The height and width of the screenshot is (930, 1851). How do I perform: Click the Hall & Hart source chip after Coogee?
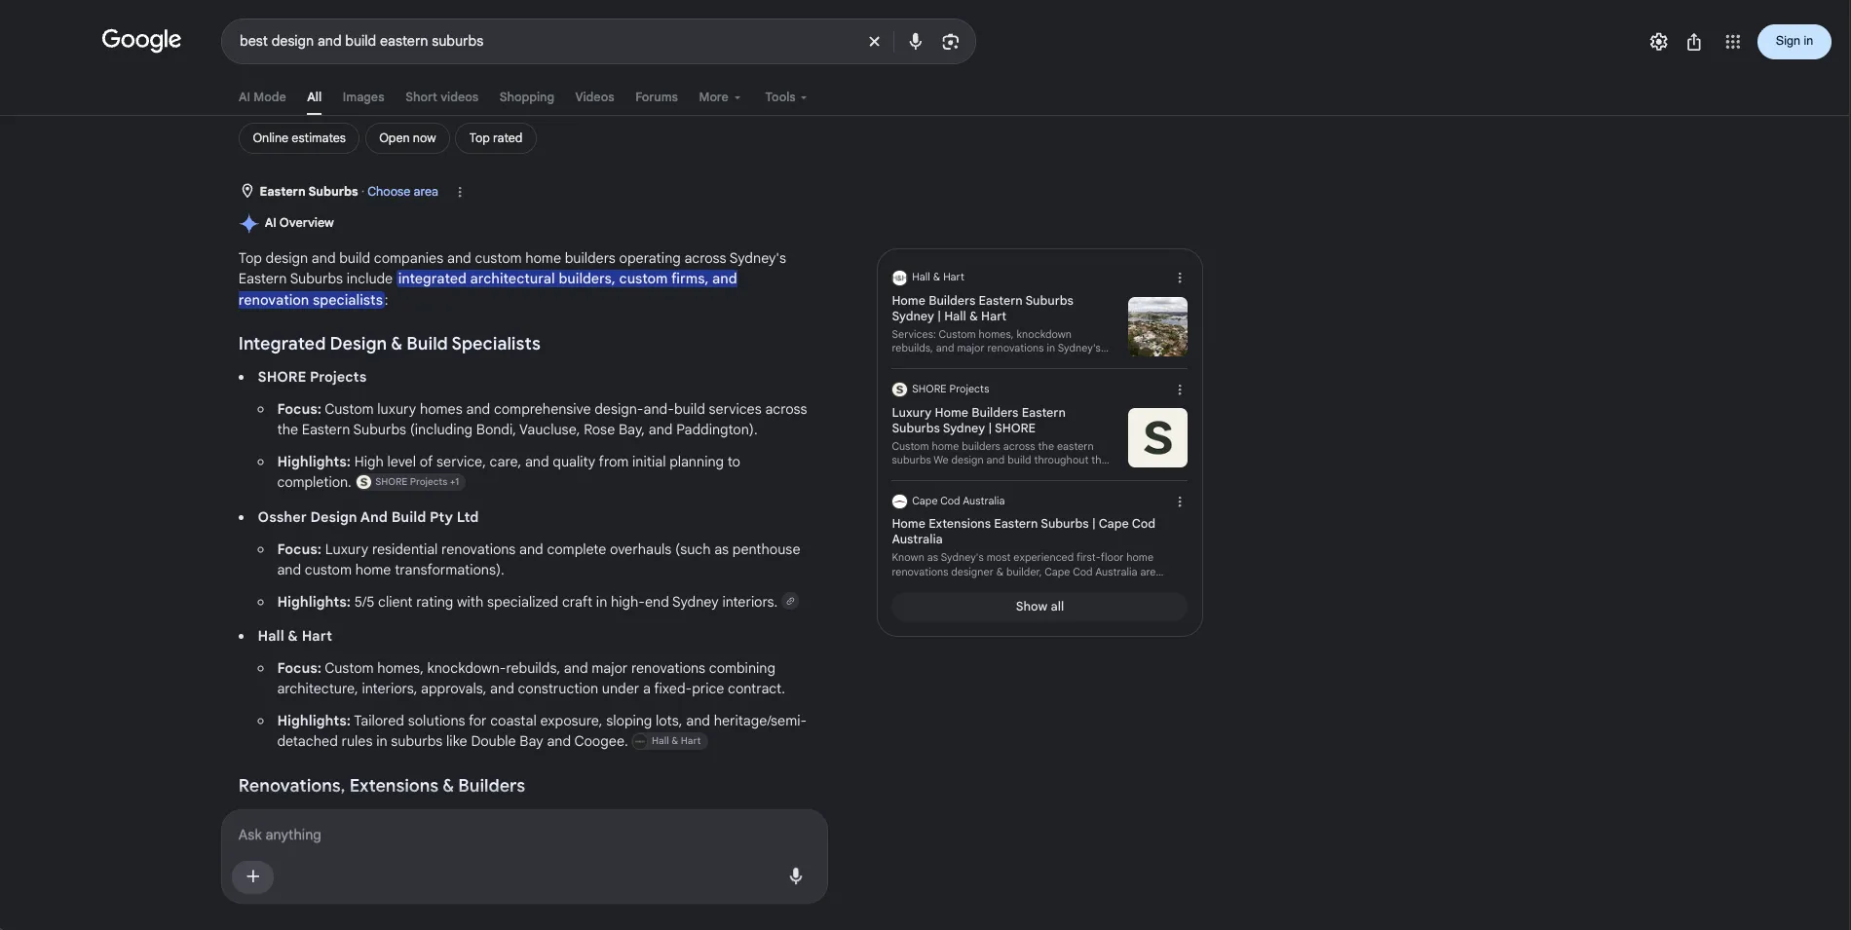pyautogui.click(x=669, y=741)
